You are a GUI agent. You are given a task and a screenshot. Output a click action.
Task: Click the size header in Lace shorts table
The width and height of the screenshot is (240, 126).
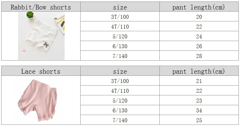click(120, 71)
